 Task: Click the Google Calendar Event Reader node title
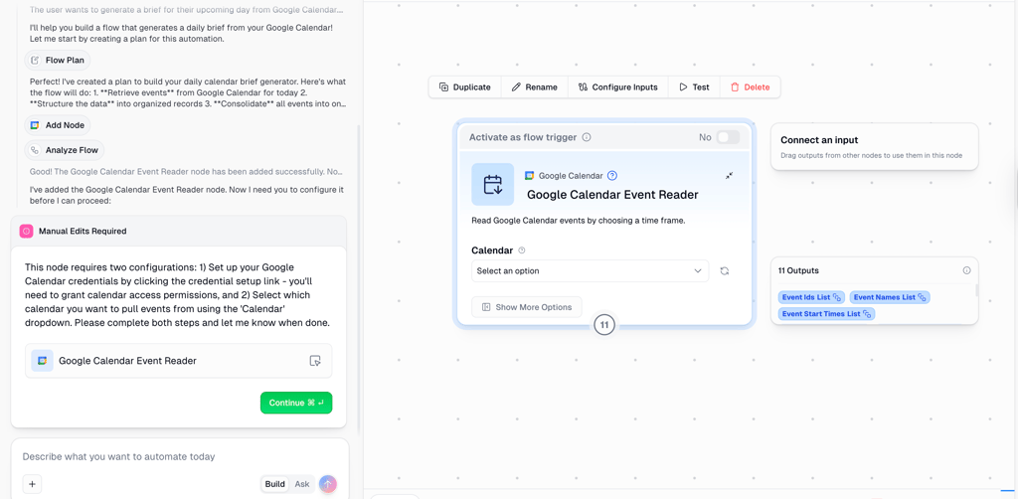pos(612,195)
